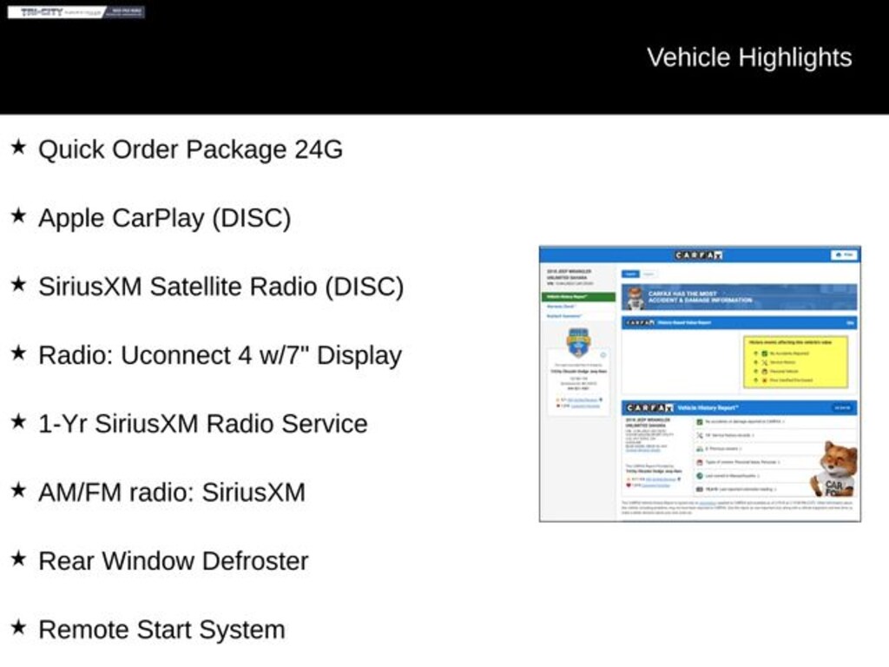Click 1-Yr SiriusXM Radio Service item

[202, 424]
